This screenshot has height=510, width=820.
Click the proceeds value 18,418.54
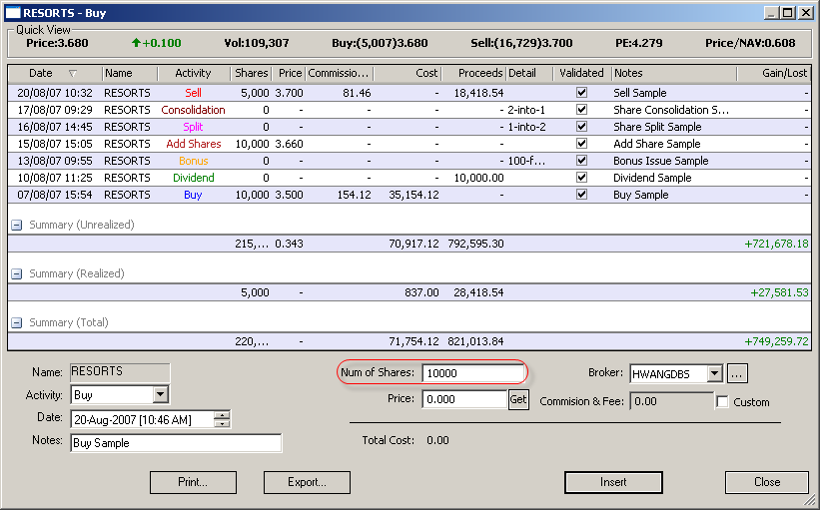click(x=478, y=93)
